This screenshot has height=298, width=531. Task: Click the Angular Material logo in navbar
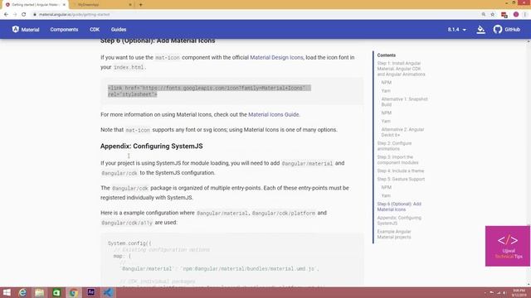(26, 30)
